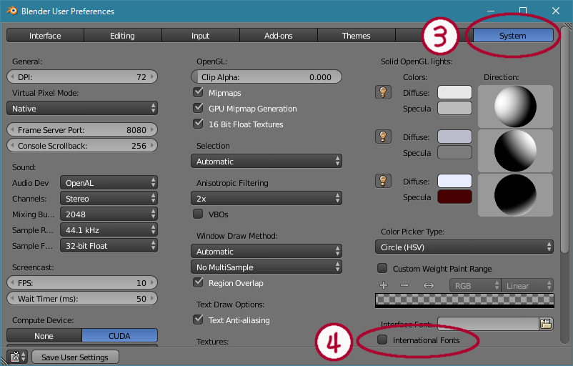Viewport: 573px width, 366px height.
Task: Open the Audio Device OpenAL dropdown
Action: point(109,183)
